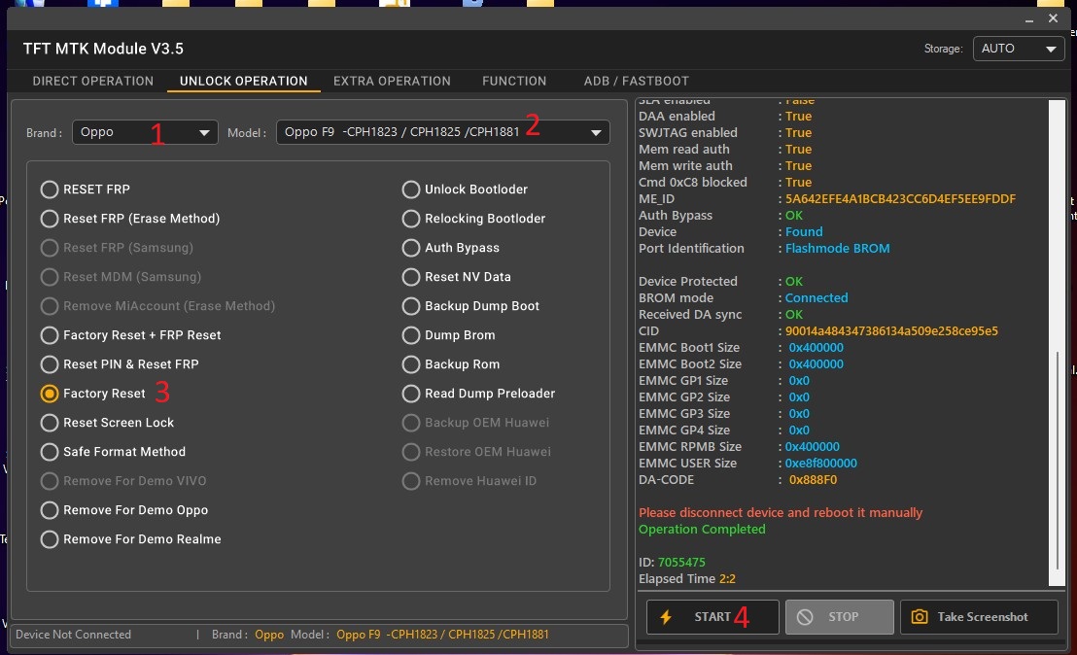This screenshot has width=1077, height=655.
Task: Open the Model dropdown showing Oppo F9
Action: 443,132
